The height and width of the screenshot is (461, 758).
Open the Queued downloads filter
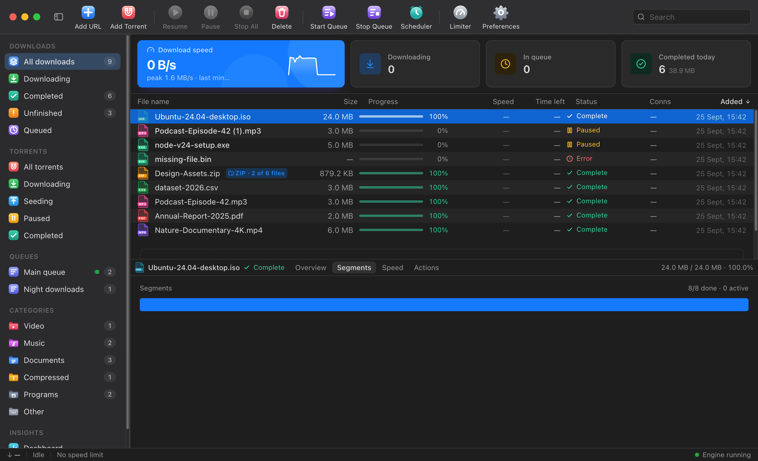tap(62, 130)
